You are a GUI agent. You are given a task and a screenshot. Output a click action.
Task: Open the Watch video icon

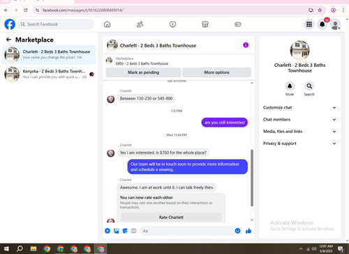[172, 24]
